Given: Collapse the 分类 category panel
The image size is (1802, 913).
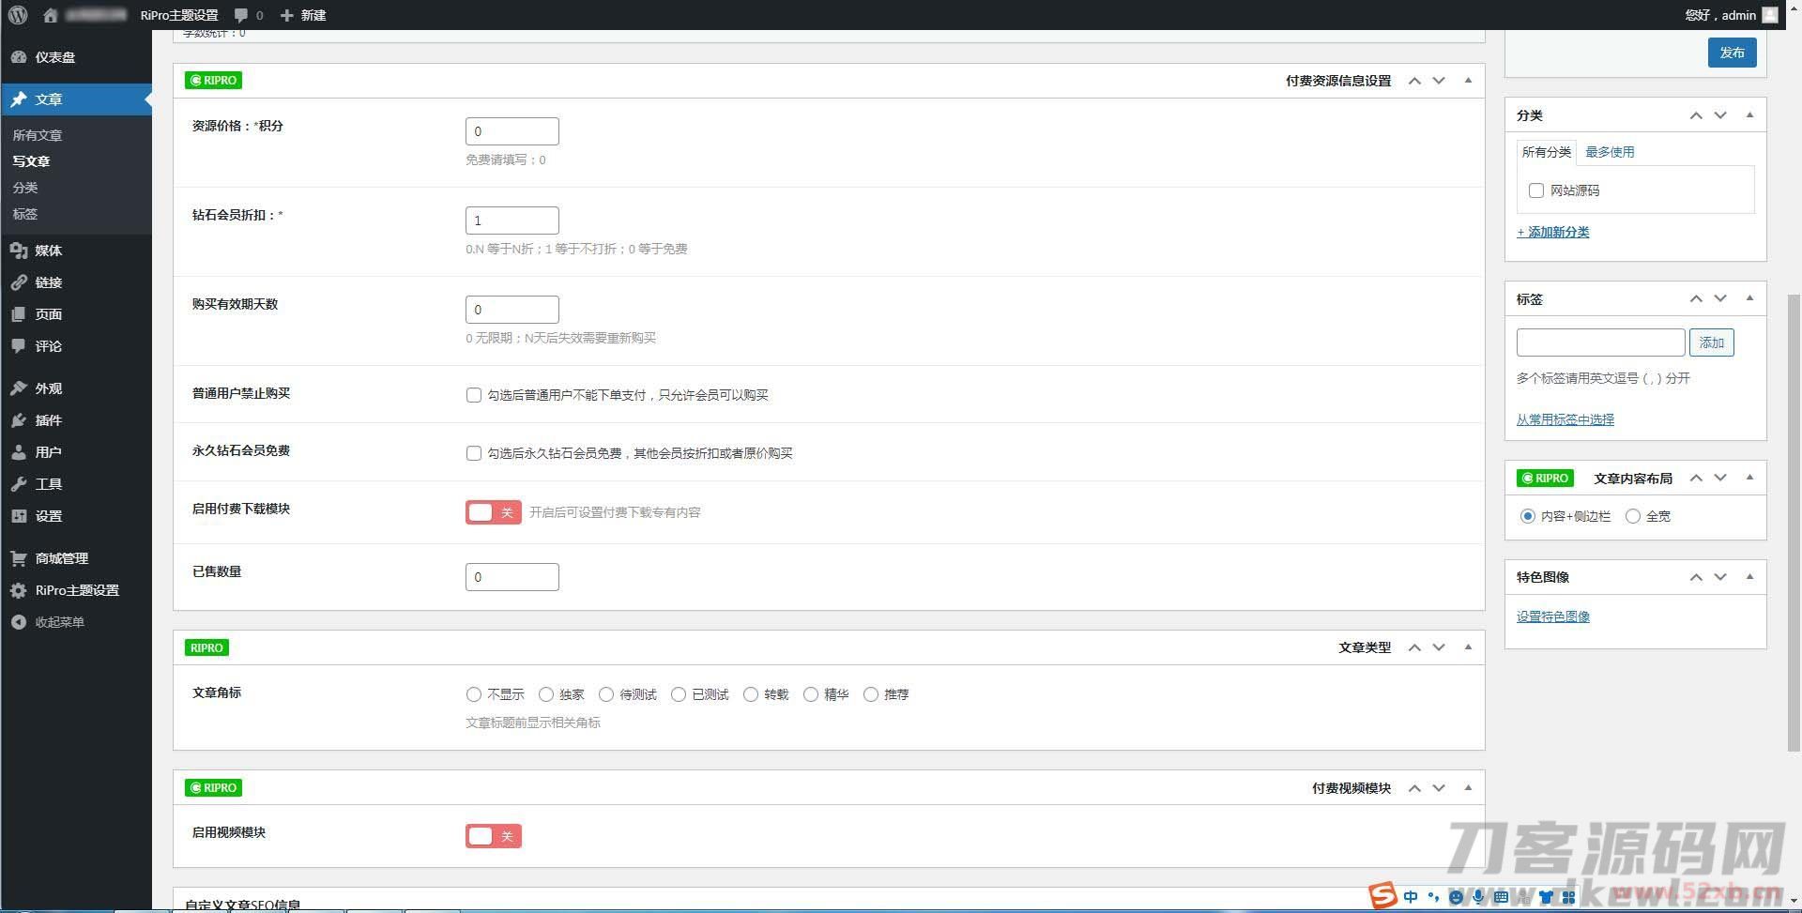Looking at the screenshot, I should tap(1749, 115).
